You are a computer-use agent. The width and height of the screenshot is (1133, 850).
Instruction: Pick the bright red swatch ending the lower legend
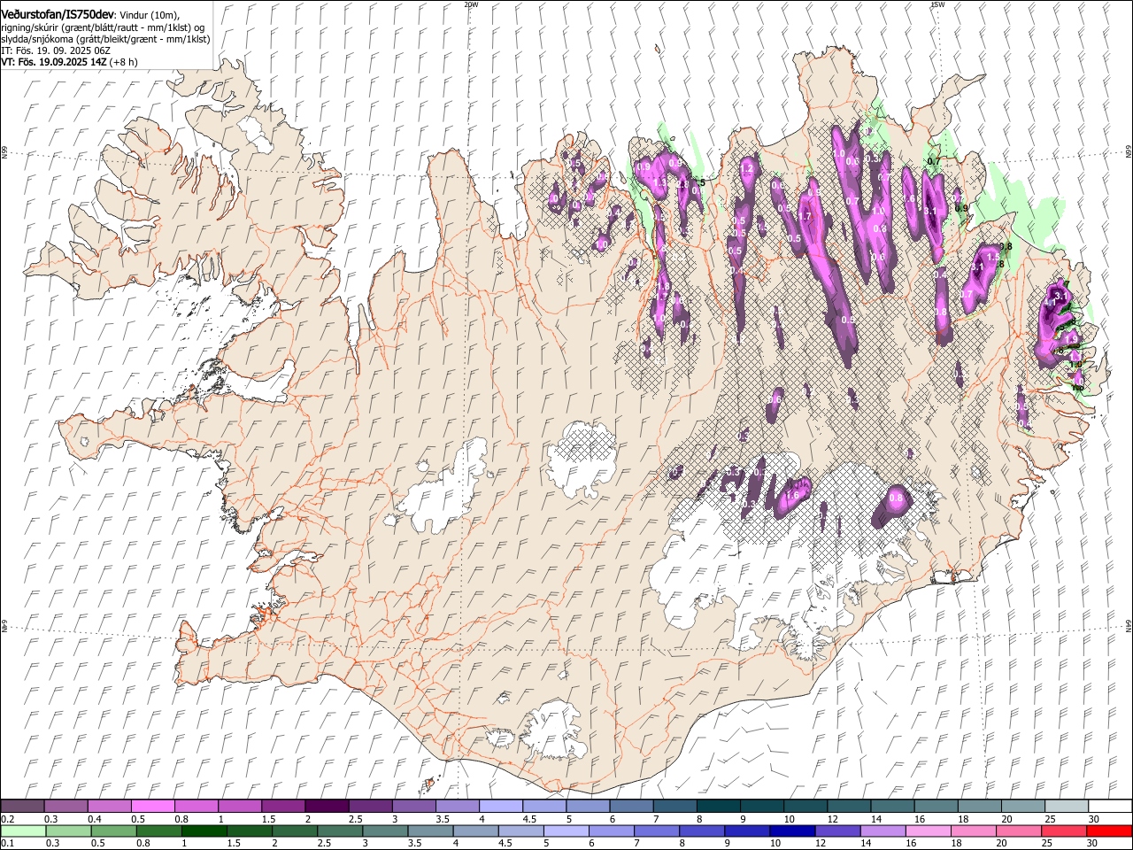(x=1110, y=831)
